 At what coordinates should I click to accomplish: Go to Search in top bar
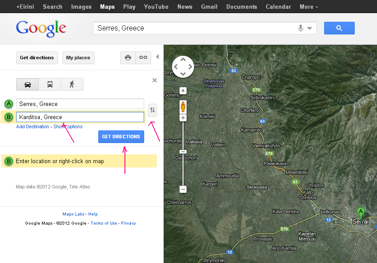click(x=53, y=7)
